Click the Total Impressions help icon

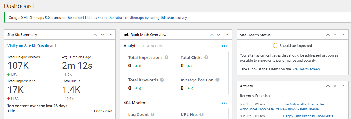[166, 57]
